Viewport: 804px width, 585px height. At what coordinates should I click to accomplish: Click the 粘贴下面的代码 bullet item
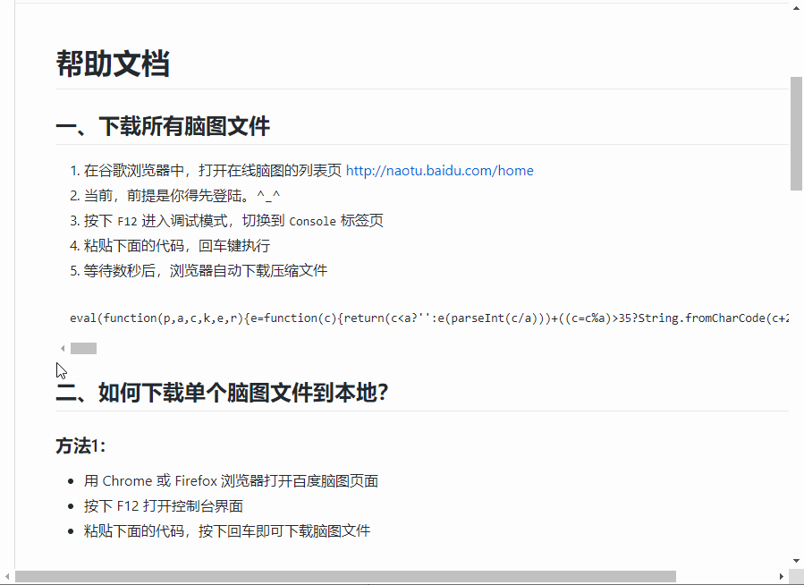pyautogui.click(x=226, y=530)
